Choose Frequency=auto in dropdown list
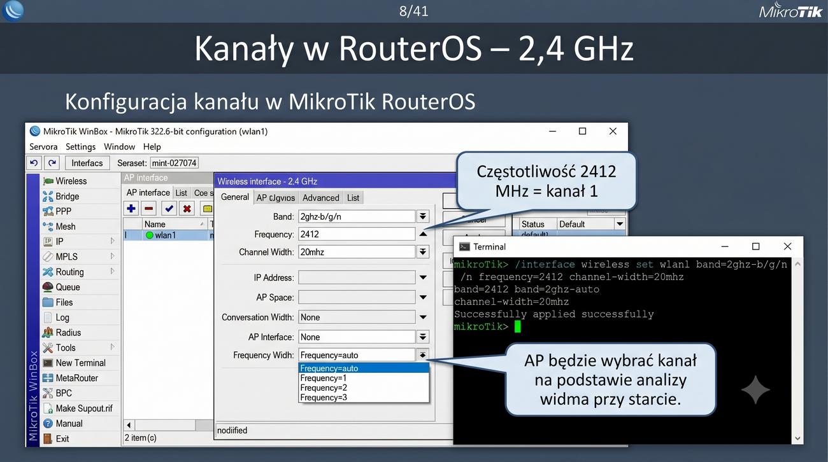828x462 pixels. (364, 368)
